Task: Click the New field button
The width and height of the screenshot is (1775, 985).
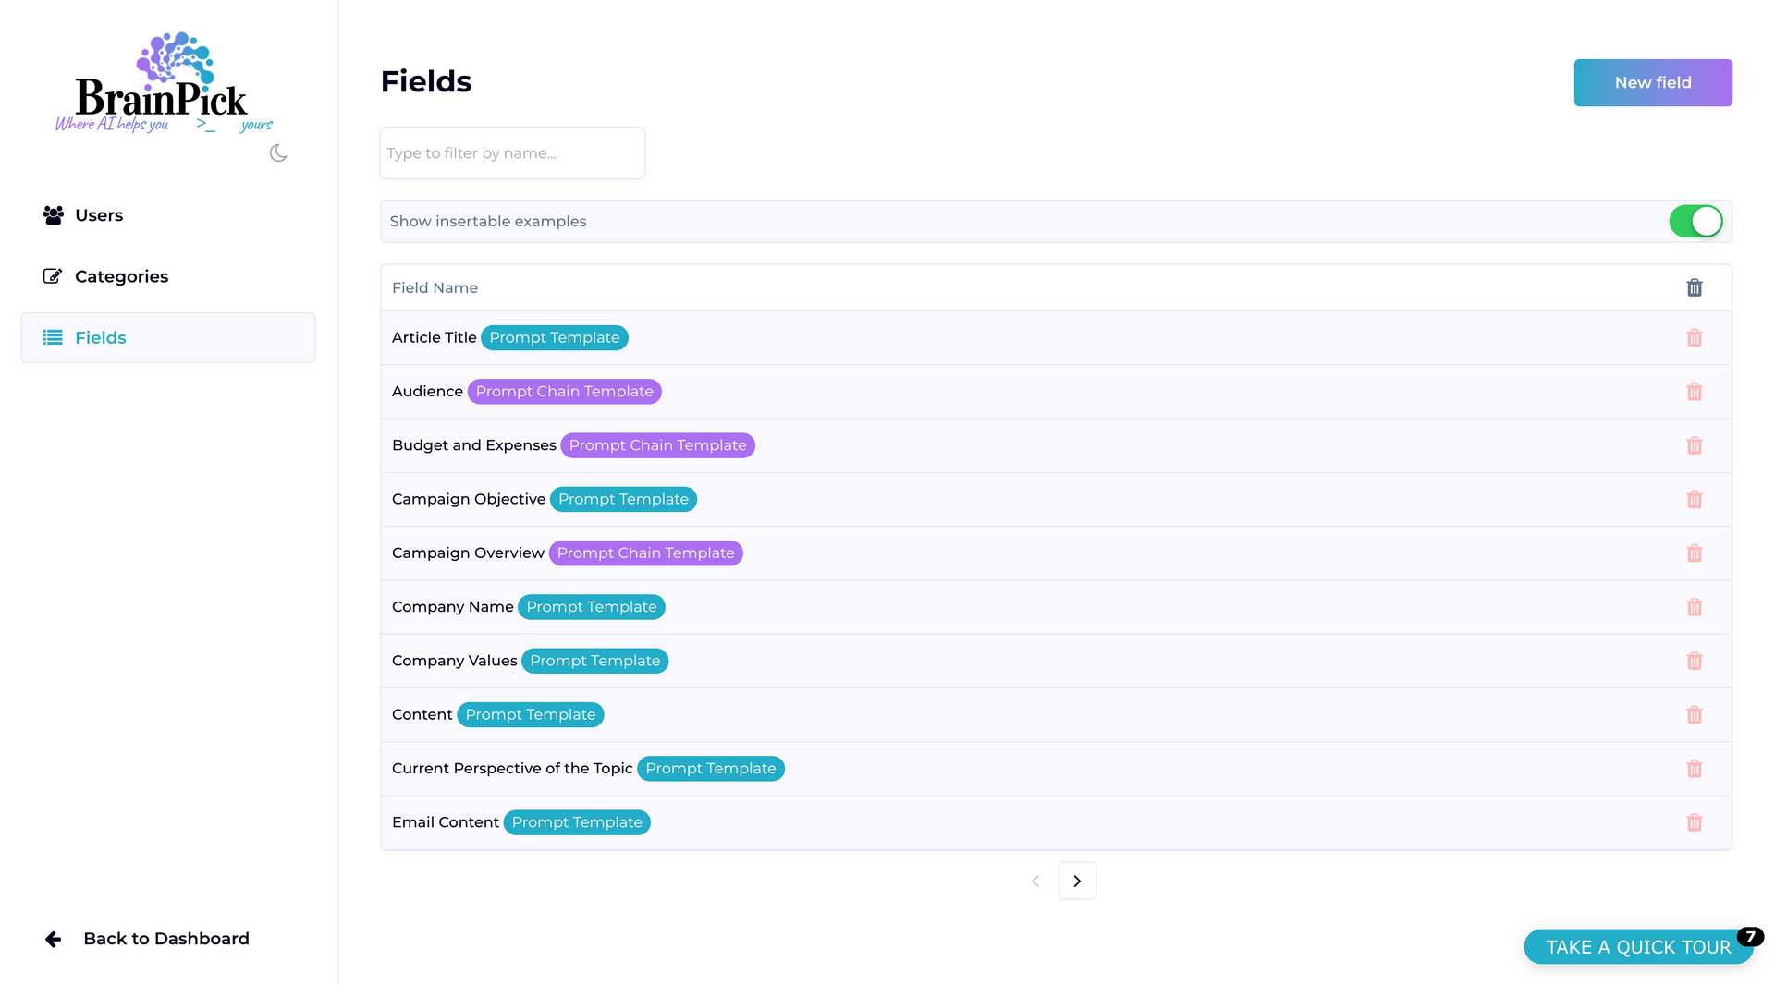Action: pyautogui.click(x=1652, y=83)
